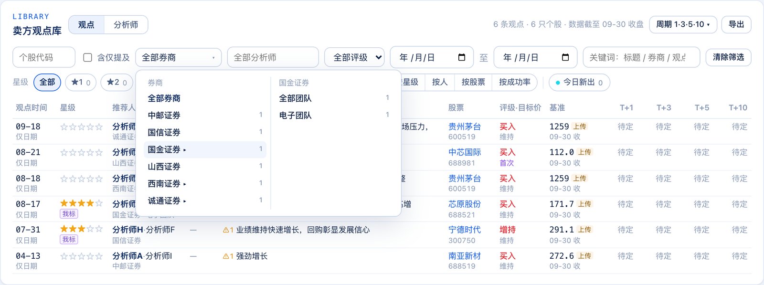Click 上传 tag beside 171.7
The width and height of the screenshot is (764, 285).
(584, 204)
